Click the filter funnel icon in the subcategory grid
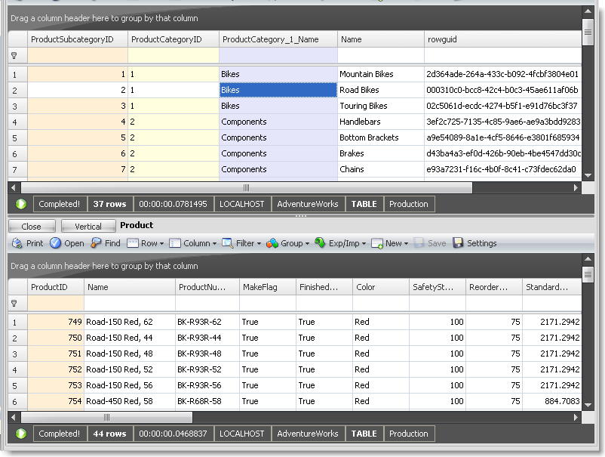Viewport: 605px width, 457px height. click(14, 56)
